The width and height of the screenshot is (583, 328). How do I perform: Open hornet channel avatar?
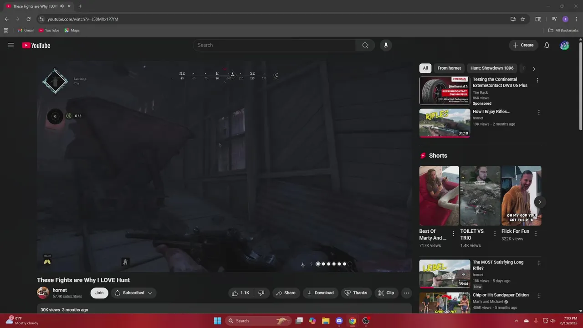[x=43, y=292]
